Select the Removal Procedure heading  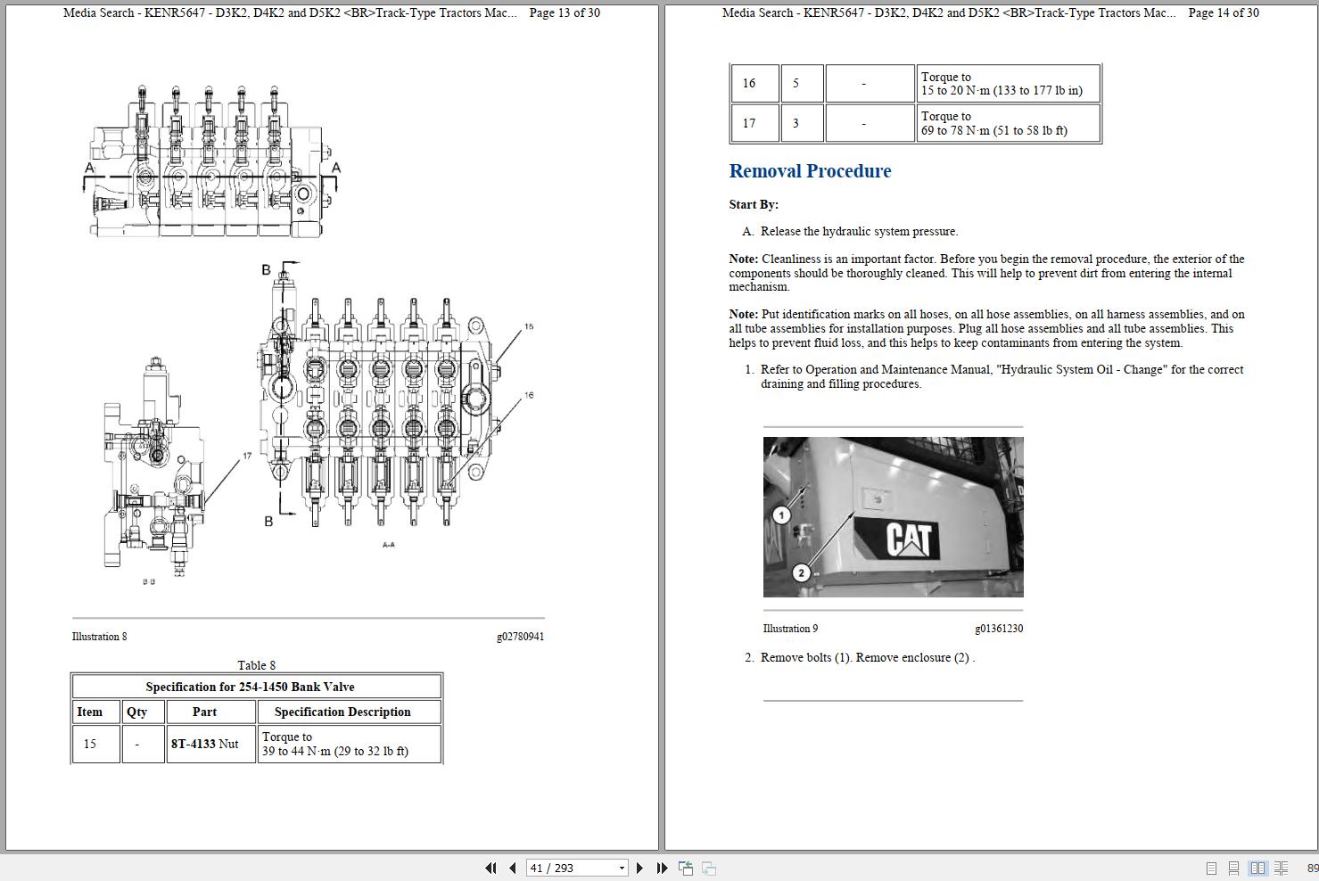pos(810,170)
